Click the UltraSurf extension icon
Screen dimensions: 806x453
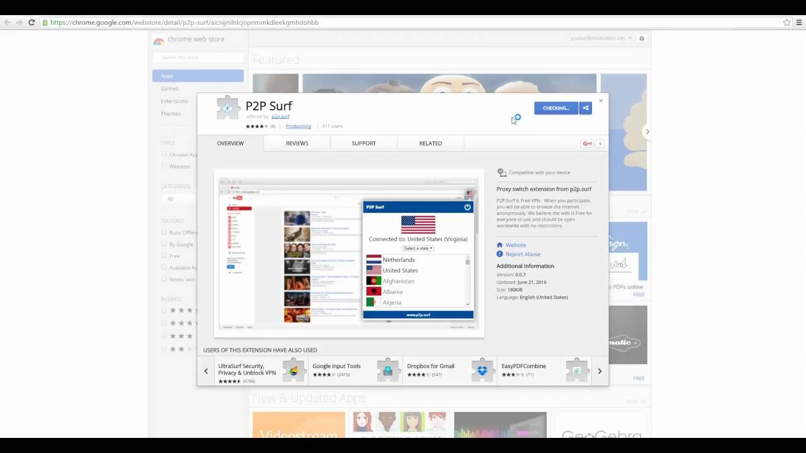pos(293,371)
